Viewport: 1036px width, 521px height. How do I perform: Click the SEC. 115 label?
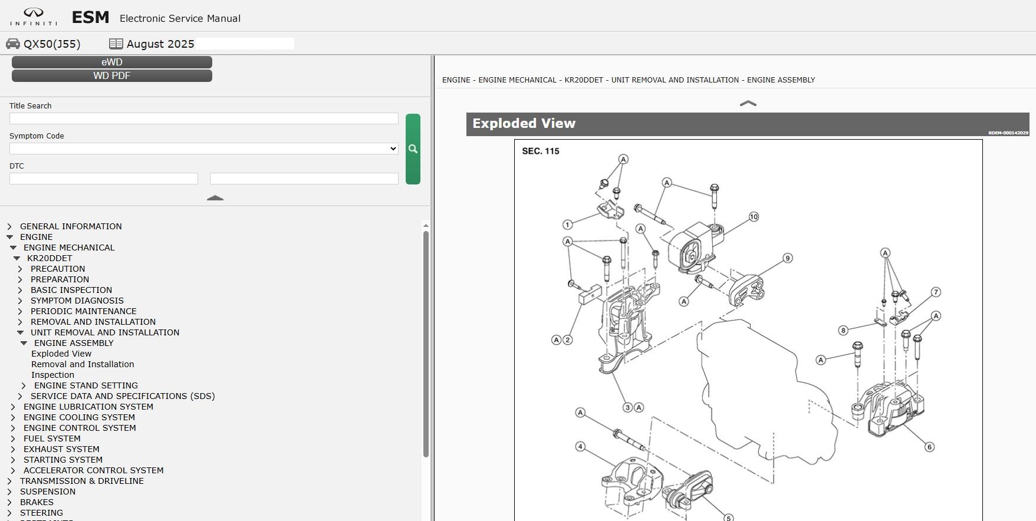[x=541, y=151]
